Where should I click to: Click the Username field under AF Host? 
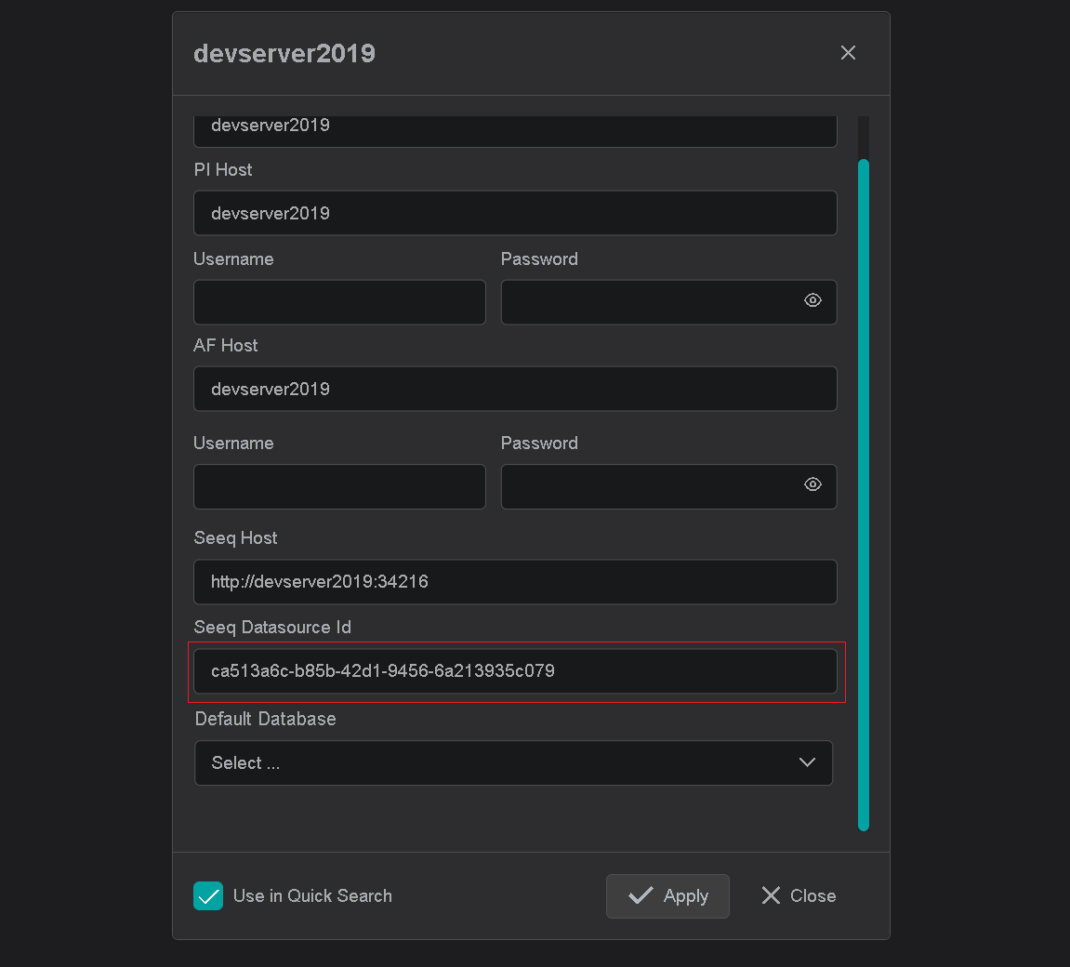(x=339, y=486)
